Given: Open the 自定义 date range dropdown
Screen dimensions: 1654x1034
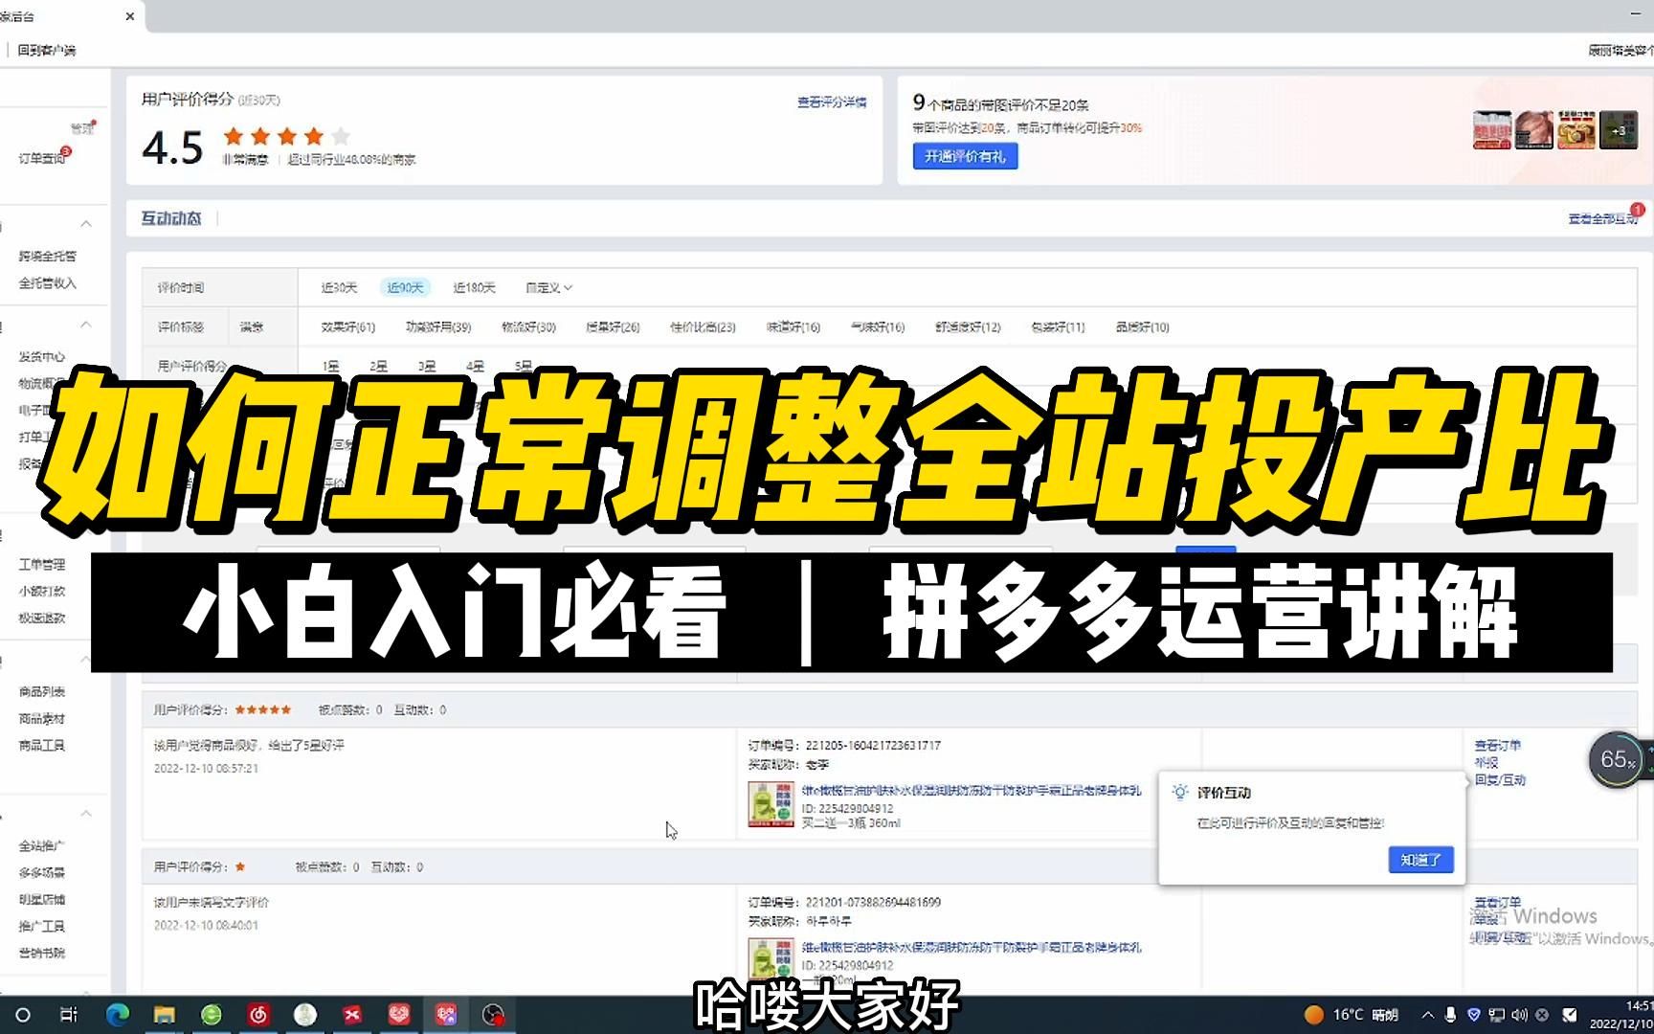Looking at the screenshot, I should 548,287.
